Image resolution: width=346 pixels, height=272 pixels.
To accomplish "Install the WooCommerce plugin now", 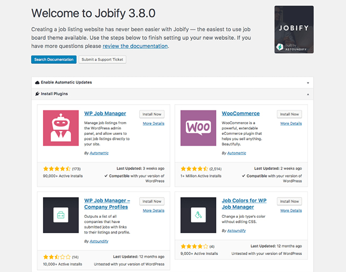I will click(x=289, y=114).
